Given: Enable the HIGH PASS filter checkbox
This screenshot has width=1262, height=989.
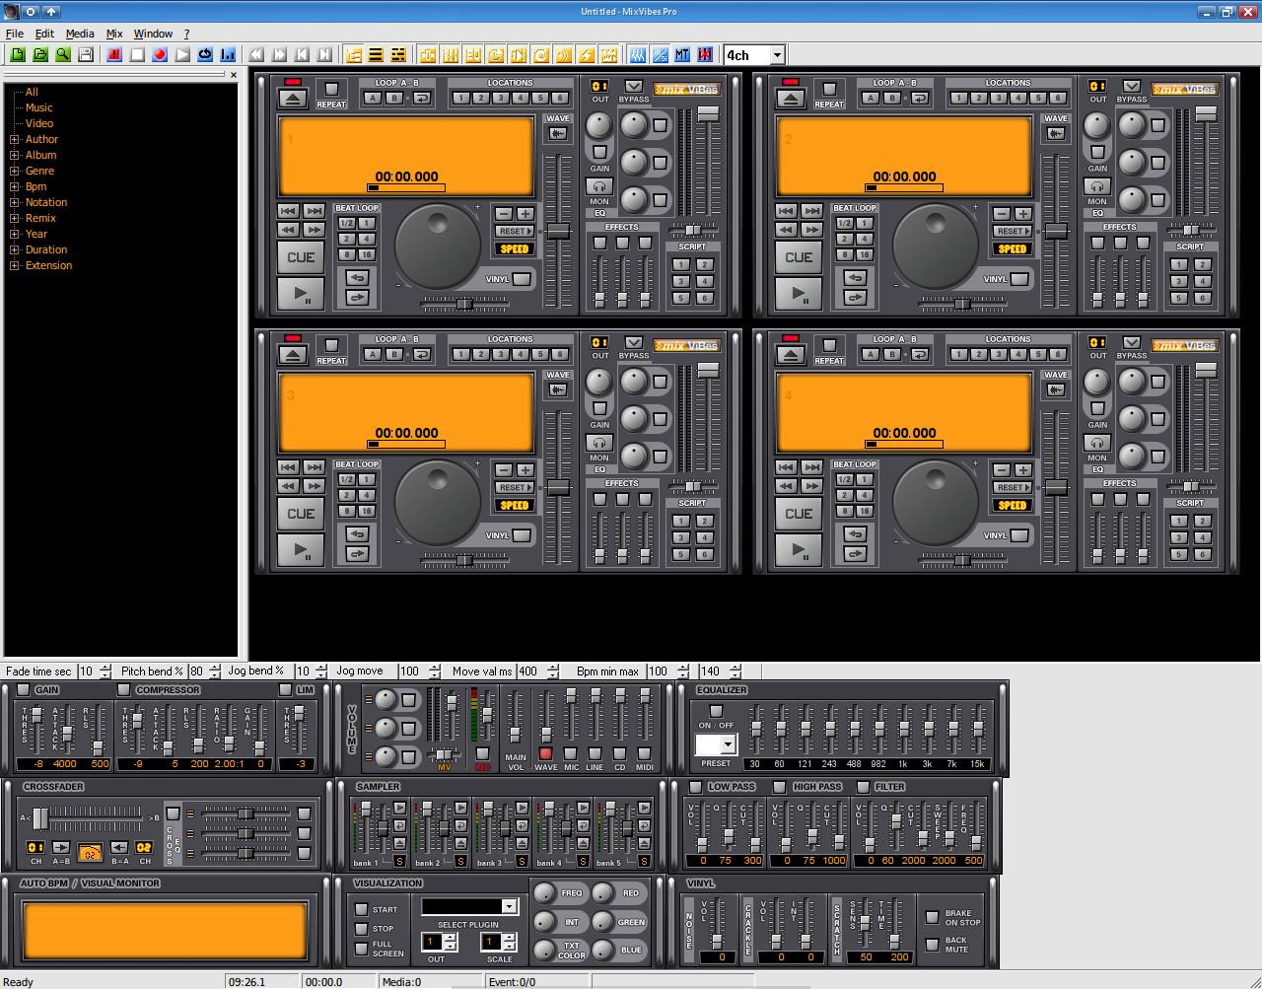Looking at the screenshot, I should click(x=780, y=786).
